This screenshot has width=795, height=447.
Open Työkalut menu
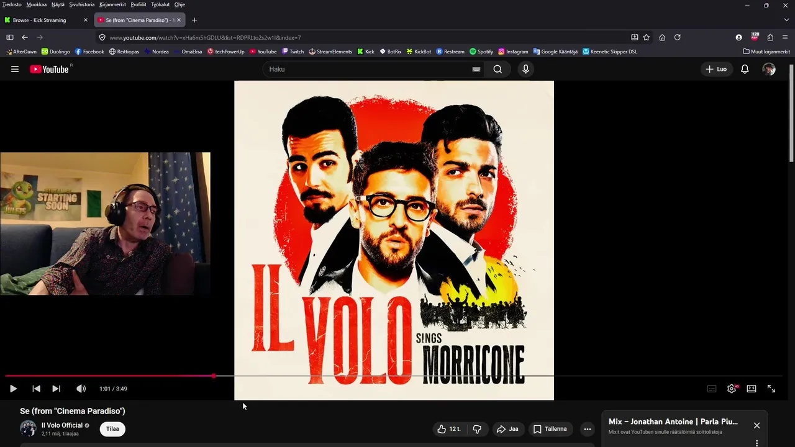pyautogui.click(x=160, y=4)
